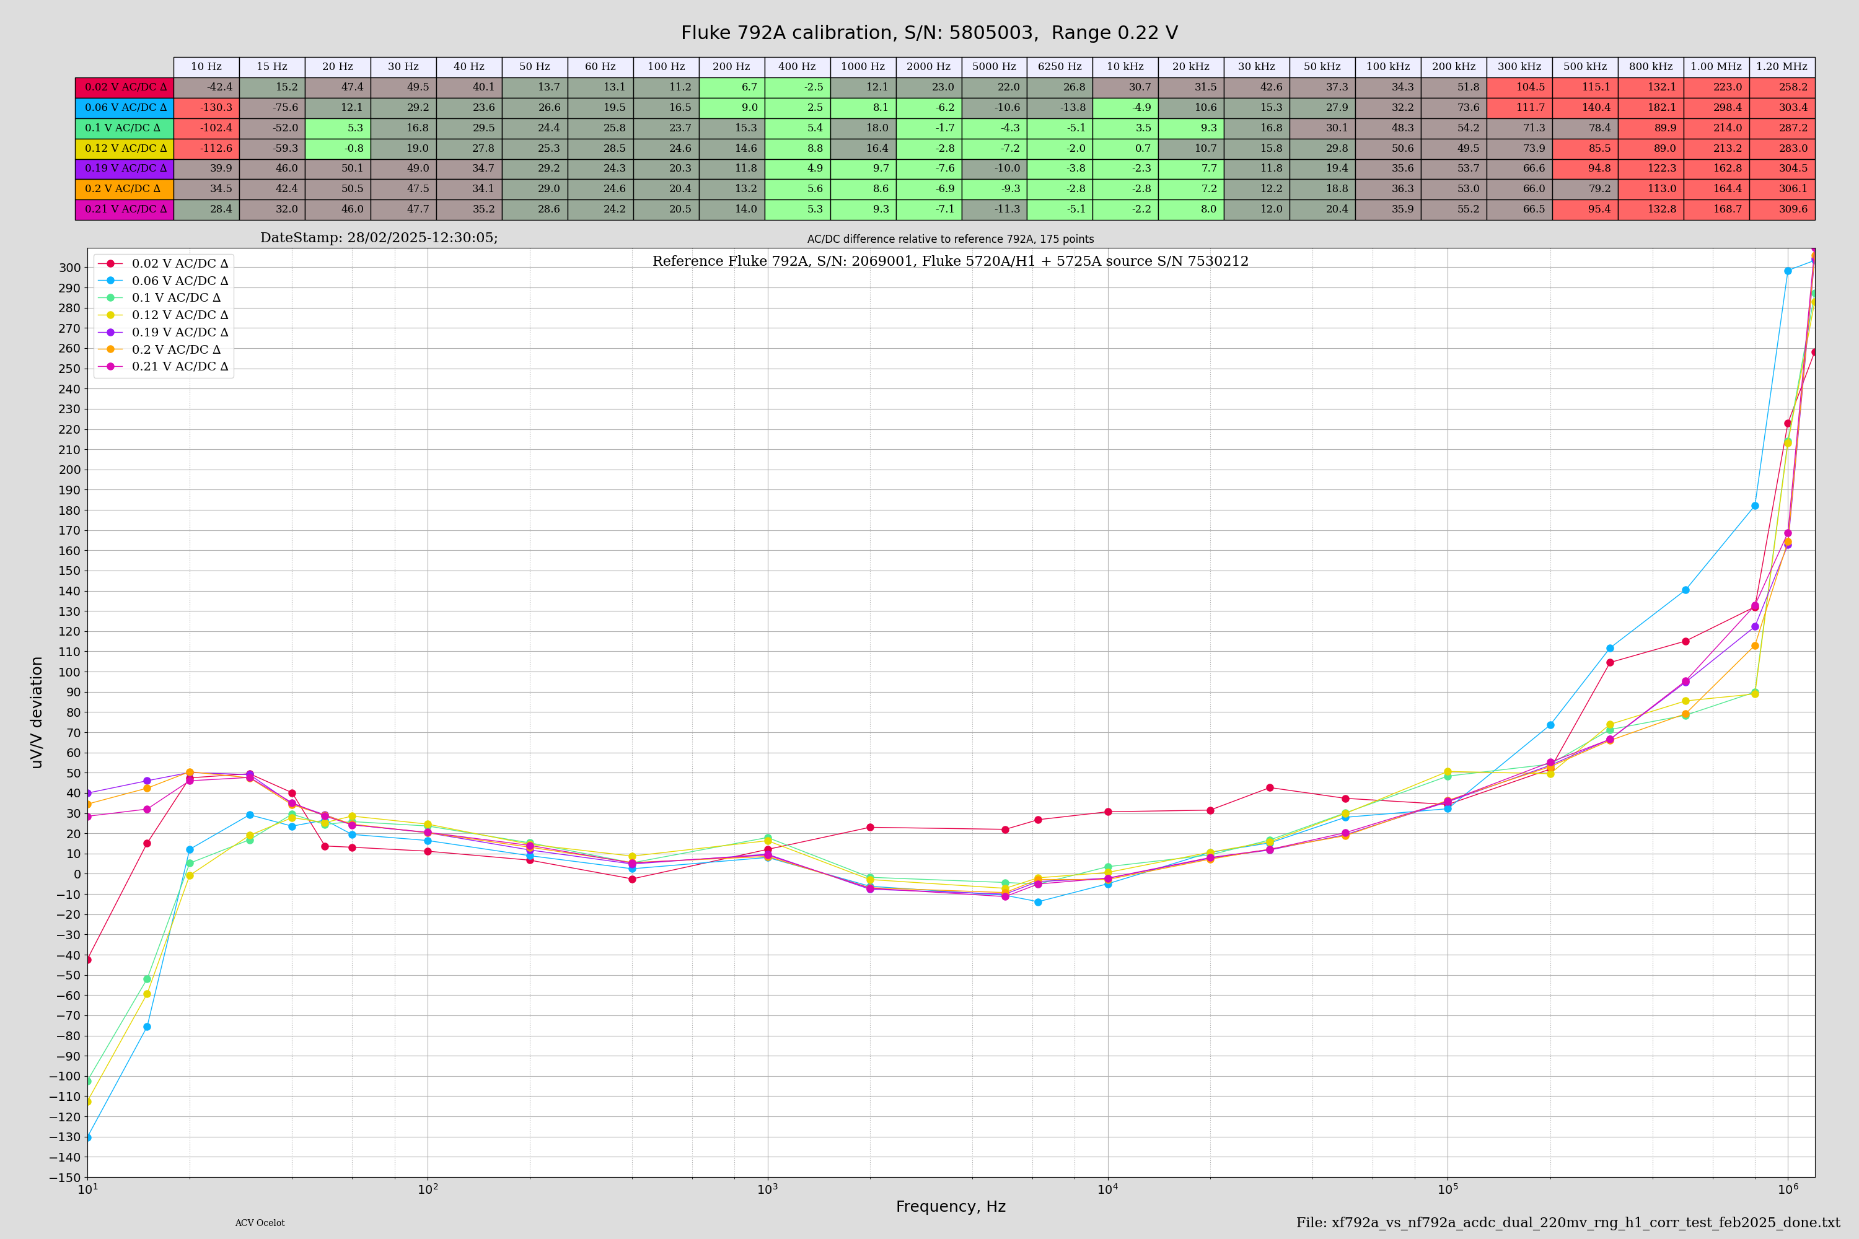Click the 10³ tick label on frequency axis
This screenshot has height=1239, width=1859.
click(768, 1189)
